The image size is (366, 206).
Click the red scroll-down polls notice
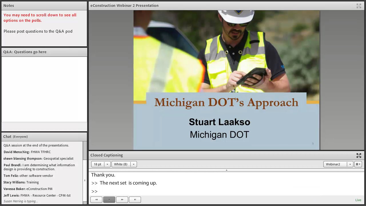40,18
